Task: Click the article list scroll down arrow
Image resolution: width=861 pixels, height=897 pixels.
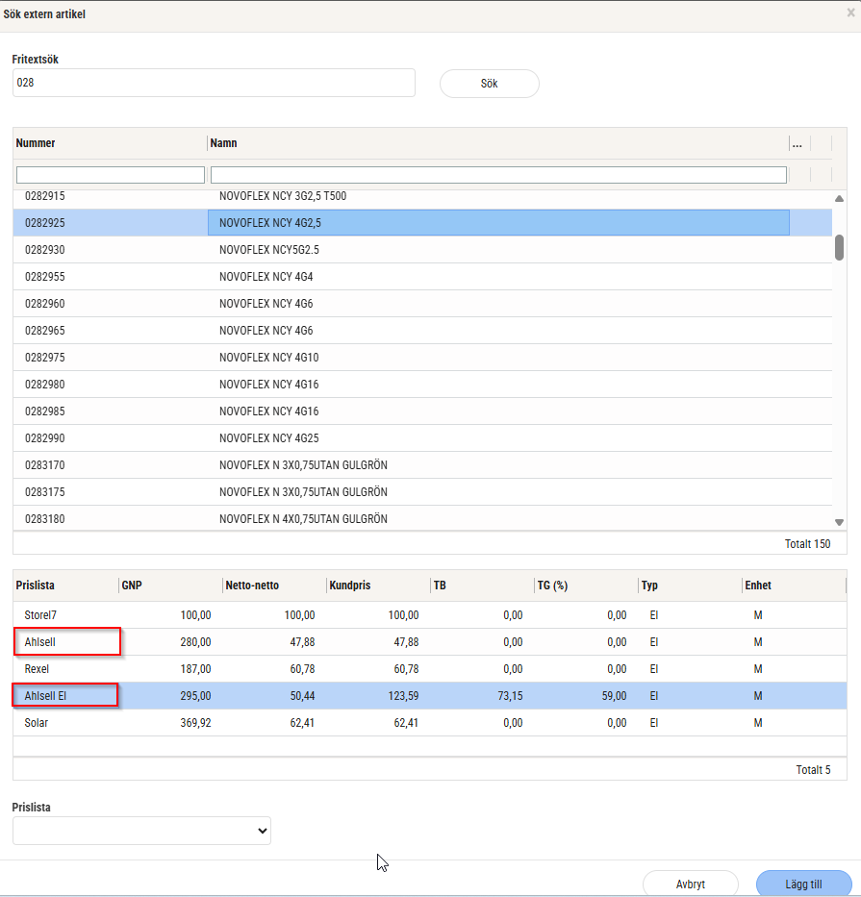Action: pyautogui.click(x=839, y=522)
